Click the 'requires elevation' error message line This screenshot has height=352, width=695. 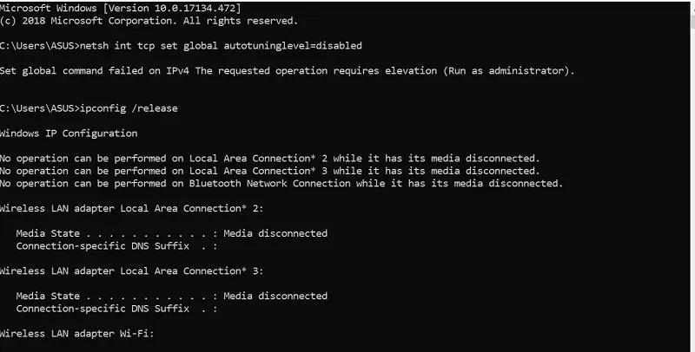[288, 71]
